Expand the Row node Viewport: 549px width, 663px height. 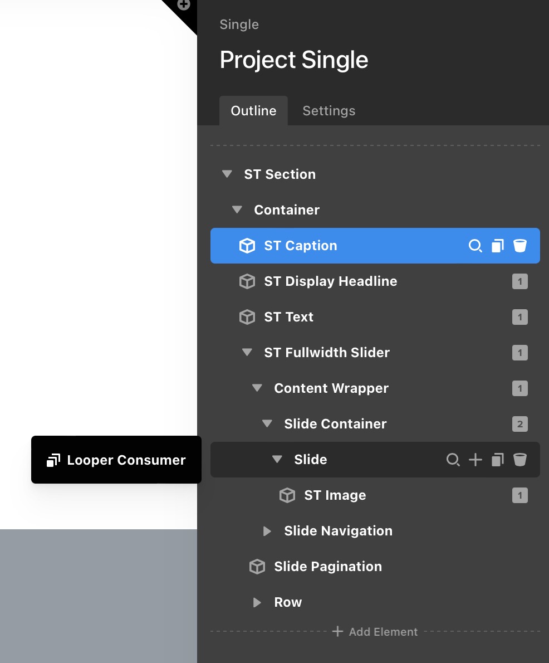(x=257, y=602)
